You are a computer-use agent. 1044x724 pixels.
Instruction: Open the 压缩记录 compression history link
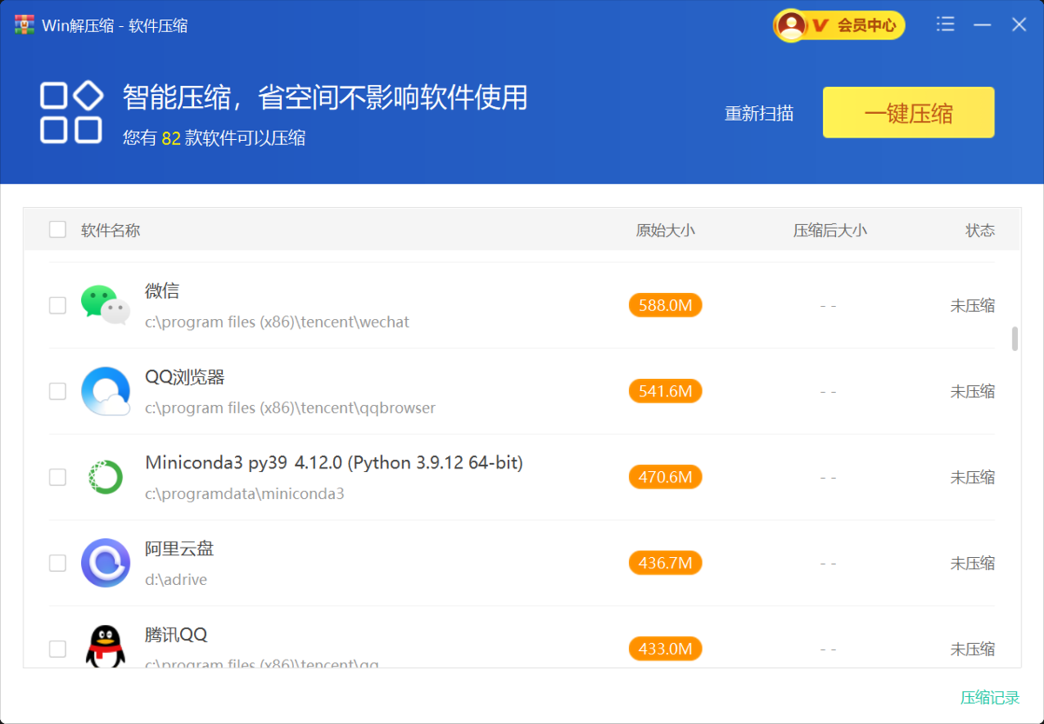[990, 698]
